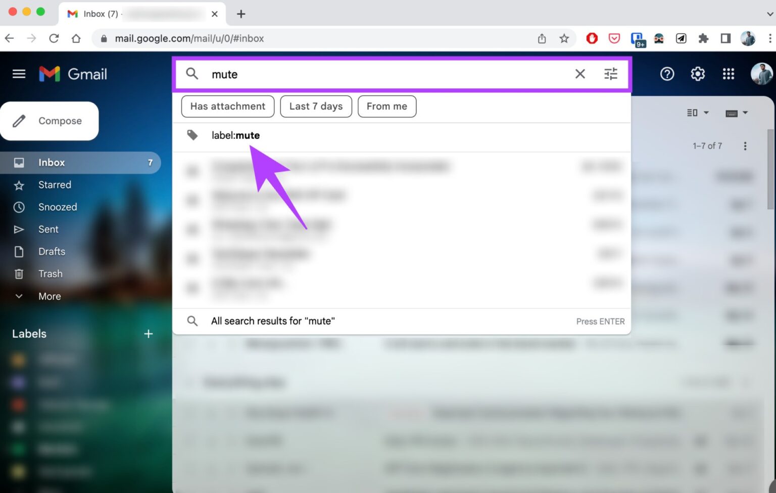Open the Trash folder
Viewport: 776px width, 493px height.
(x=51, y=273)
